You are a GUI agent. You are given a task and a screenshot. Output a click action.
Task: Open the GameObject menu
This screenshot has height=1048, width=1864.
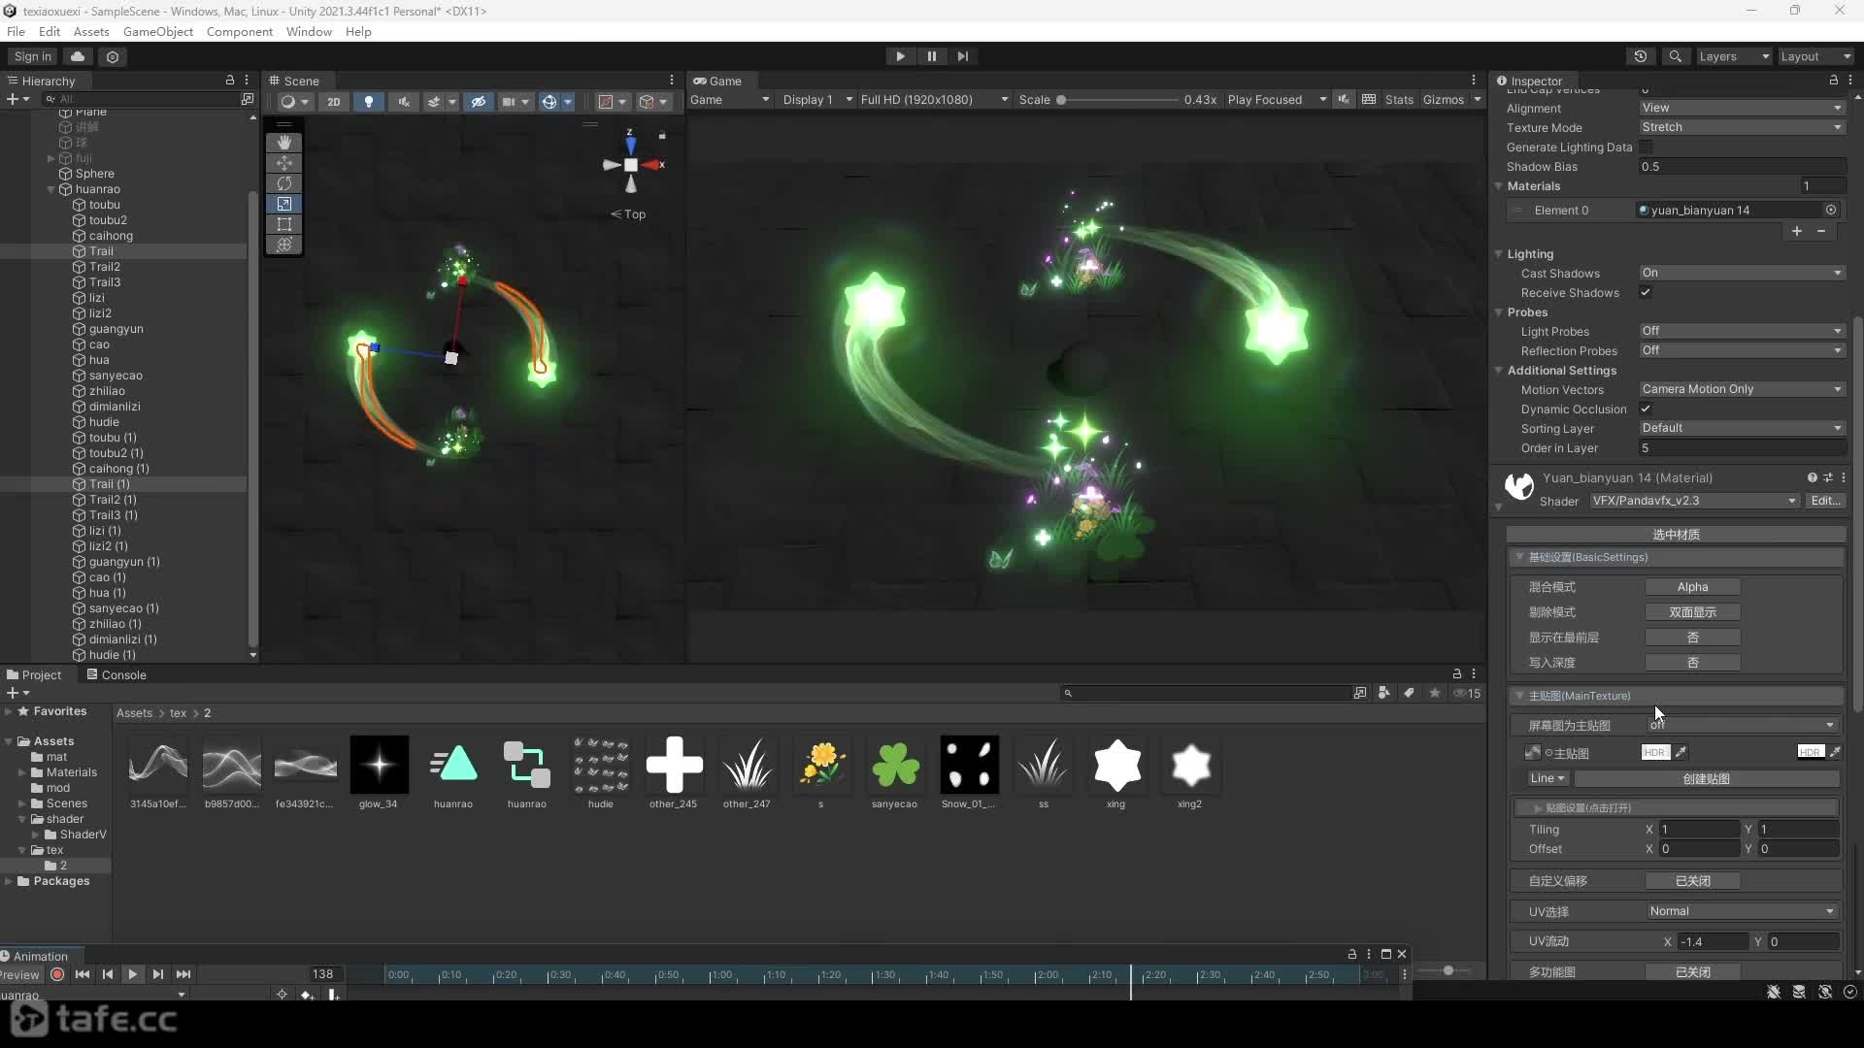point(157,31)
